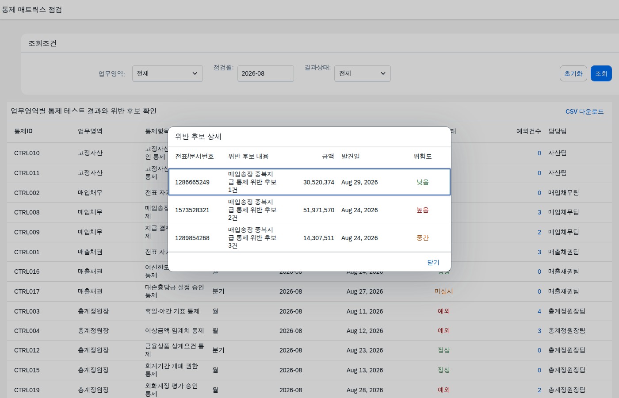Click the 금액 column header in dialog
This screenshot has width=619, height=398.
pyautogui.click(x=328, y=157)
